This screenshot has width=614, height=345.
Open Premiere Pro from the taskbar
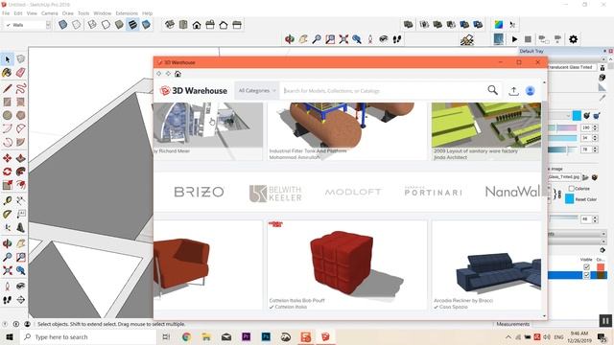pos(246,336)
